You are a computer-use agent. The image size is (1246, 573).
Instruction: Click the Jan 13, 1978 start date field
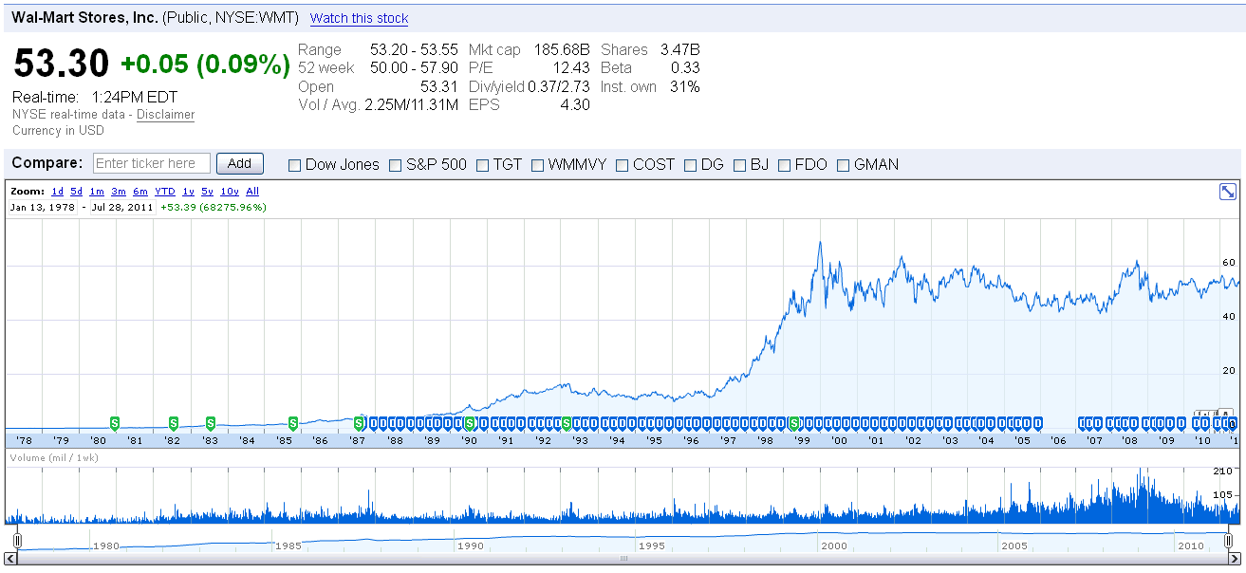43,206
